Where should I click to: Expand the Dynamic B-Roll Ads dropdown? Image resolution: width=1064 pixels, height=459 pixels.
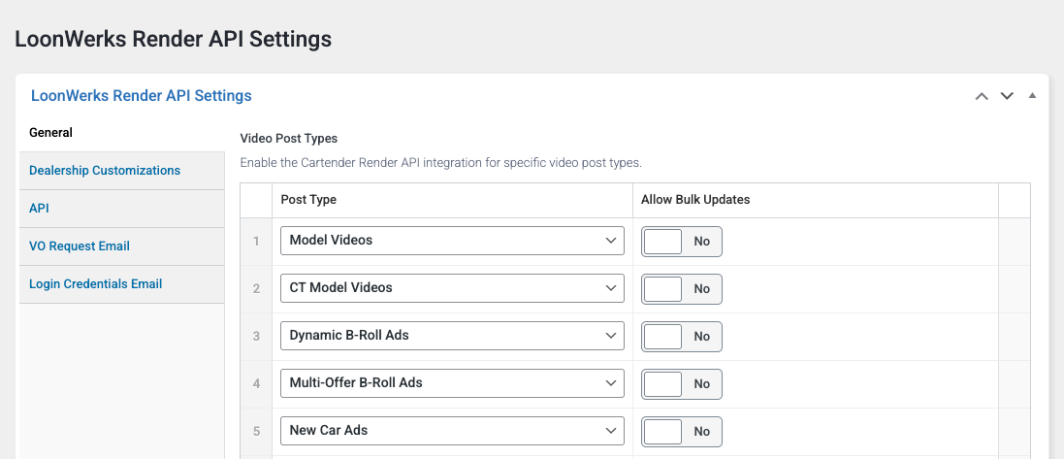click(452, 336)
